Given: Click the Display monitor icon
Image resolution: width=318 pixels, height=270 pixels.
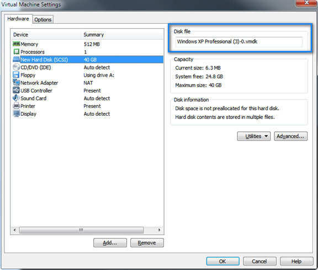Looking at the screenshot, I should tap(16, 114).
